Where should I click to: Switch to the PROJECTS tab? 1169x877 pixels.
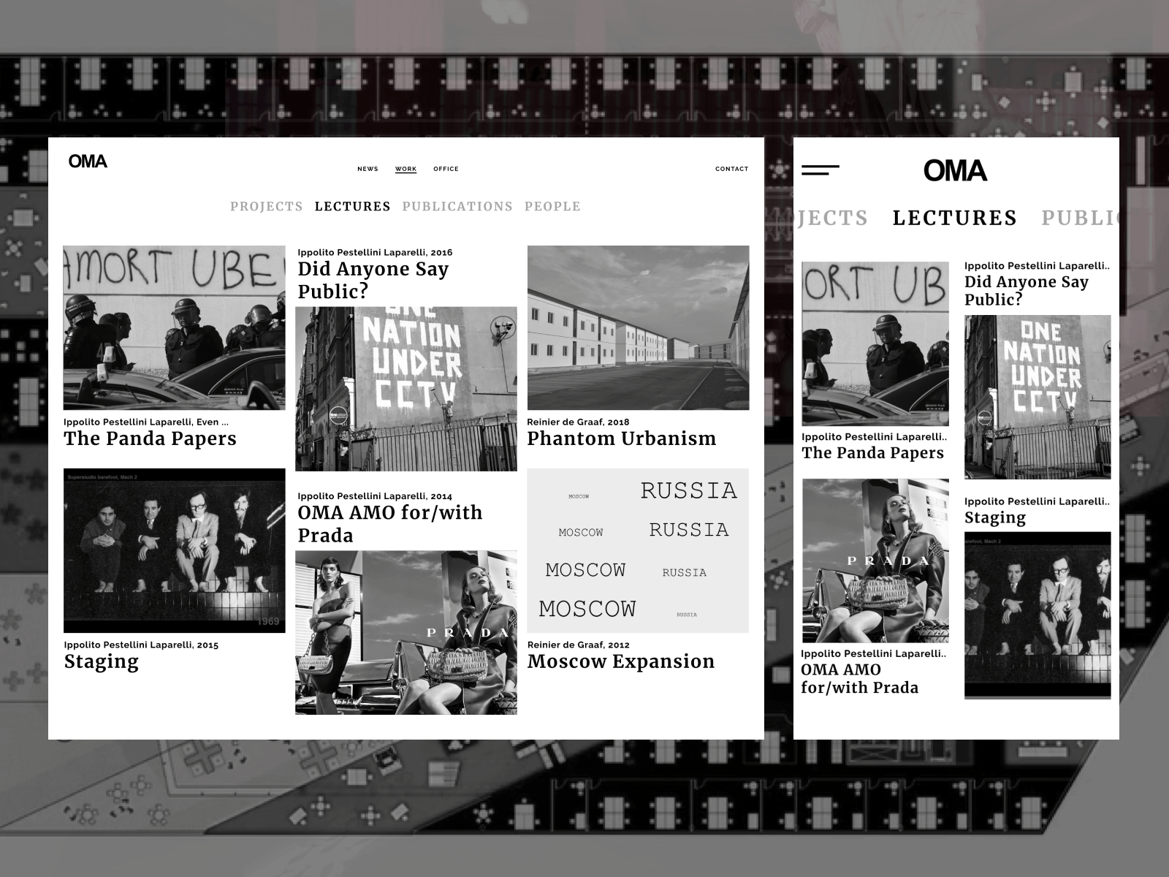(x=267, y=206)
